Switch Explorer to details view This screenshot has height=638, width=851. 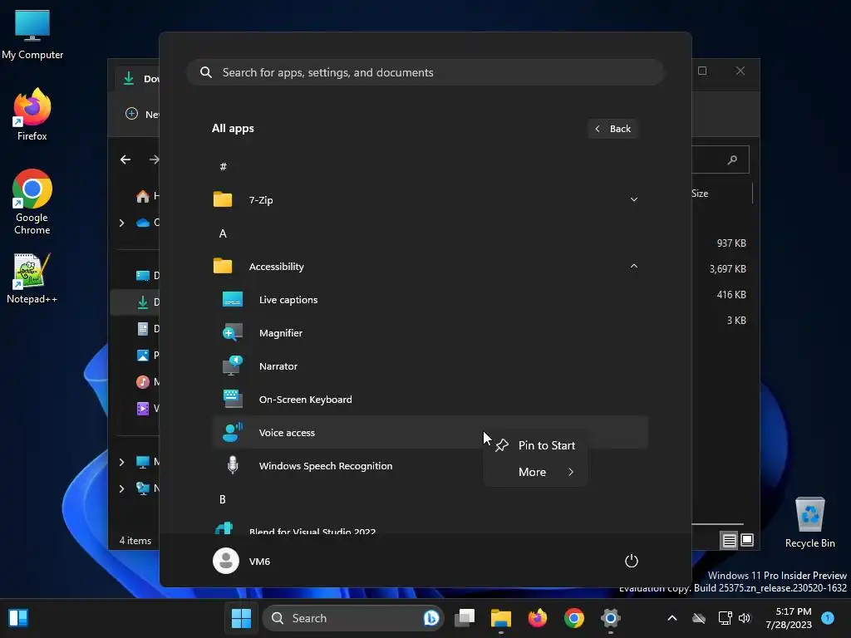730,540
